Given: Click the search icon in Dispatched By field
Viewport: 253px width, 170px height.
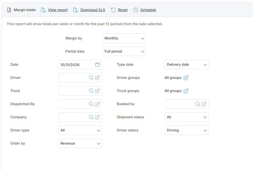Looking at the screenshot, I should [91, 104].
